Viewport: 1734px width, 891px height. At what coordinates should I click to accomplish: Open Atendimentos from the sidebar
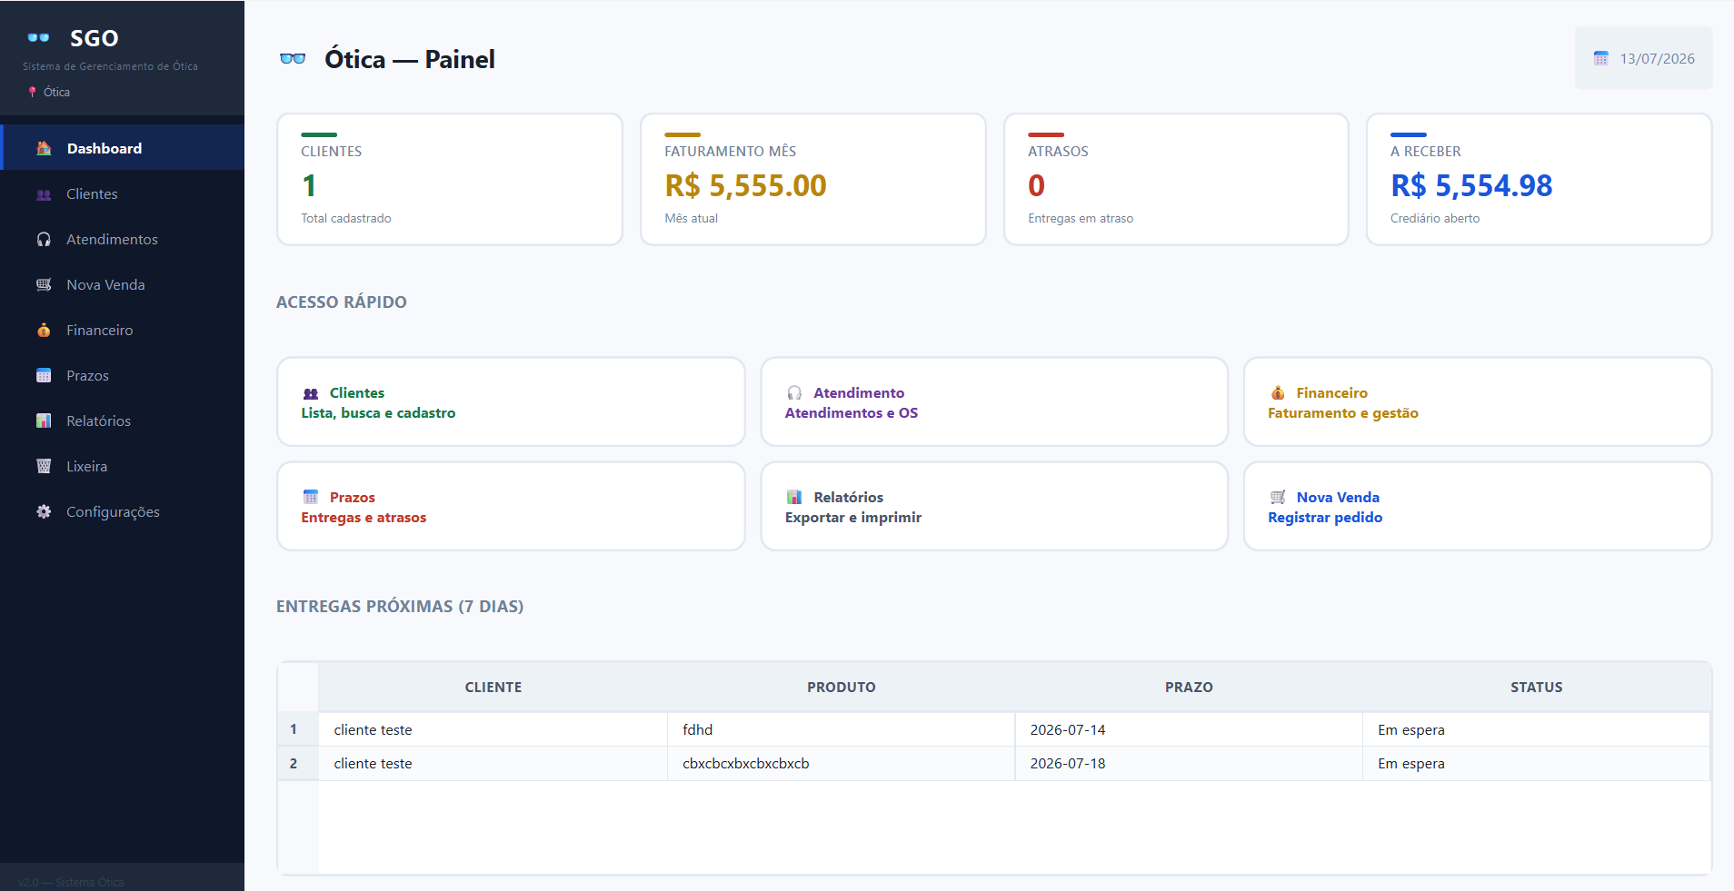coord(124,239)
